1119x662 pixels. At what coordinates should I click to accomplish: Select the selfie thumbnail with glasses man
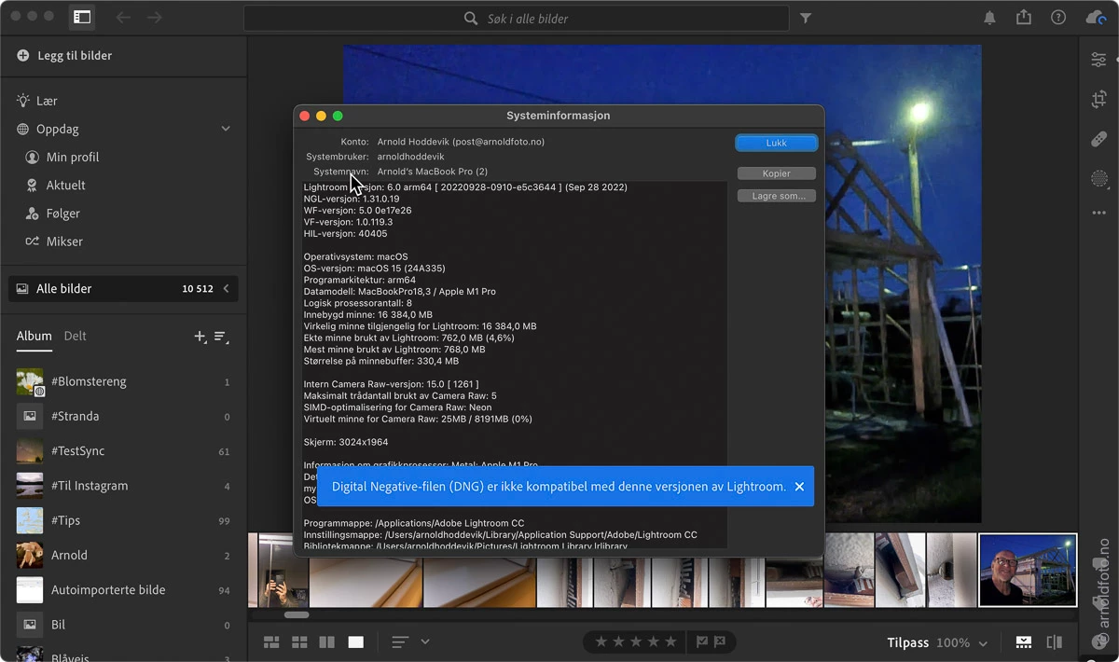[1028, 570]
